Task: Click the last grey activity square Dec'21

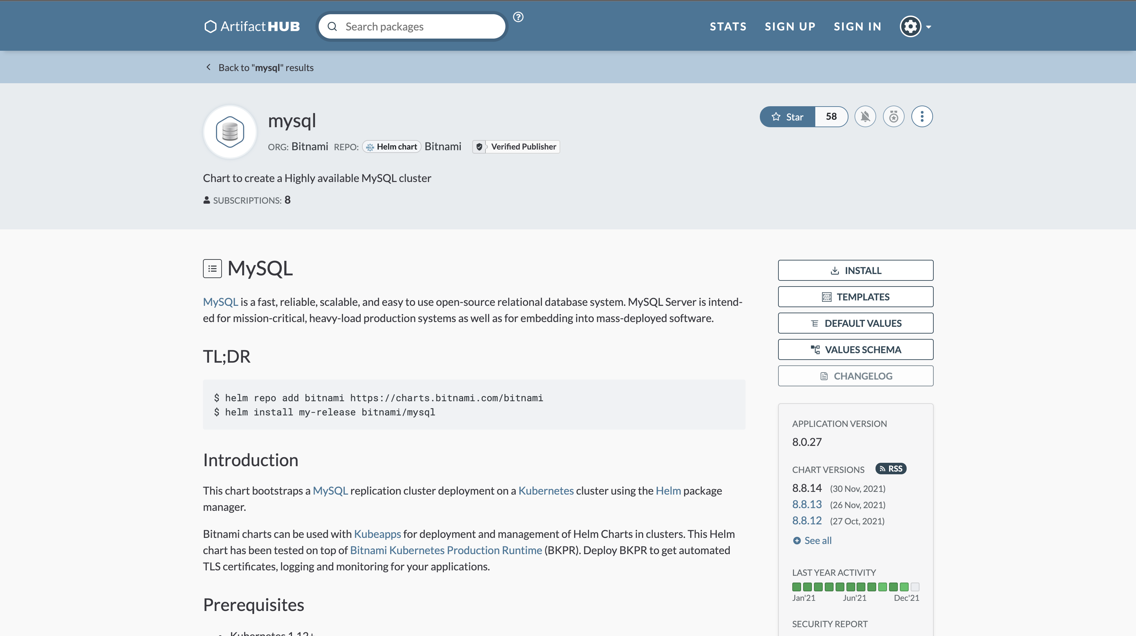Action: (915, 587)
